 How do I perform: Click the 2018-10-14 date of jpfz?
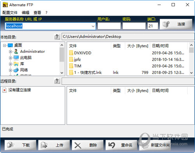[168, 59]
